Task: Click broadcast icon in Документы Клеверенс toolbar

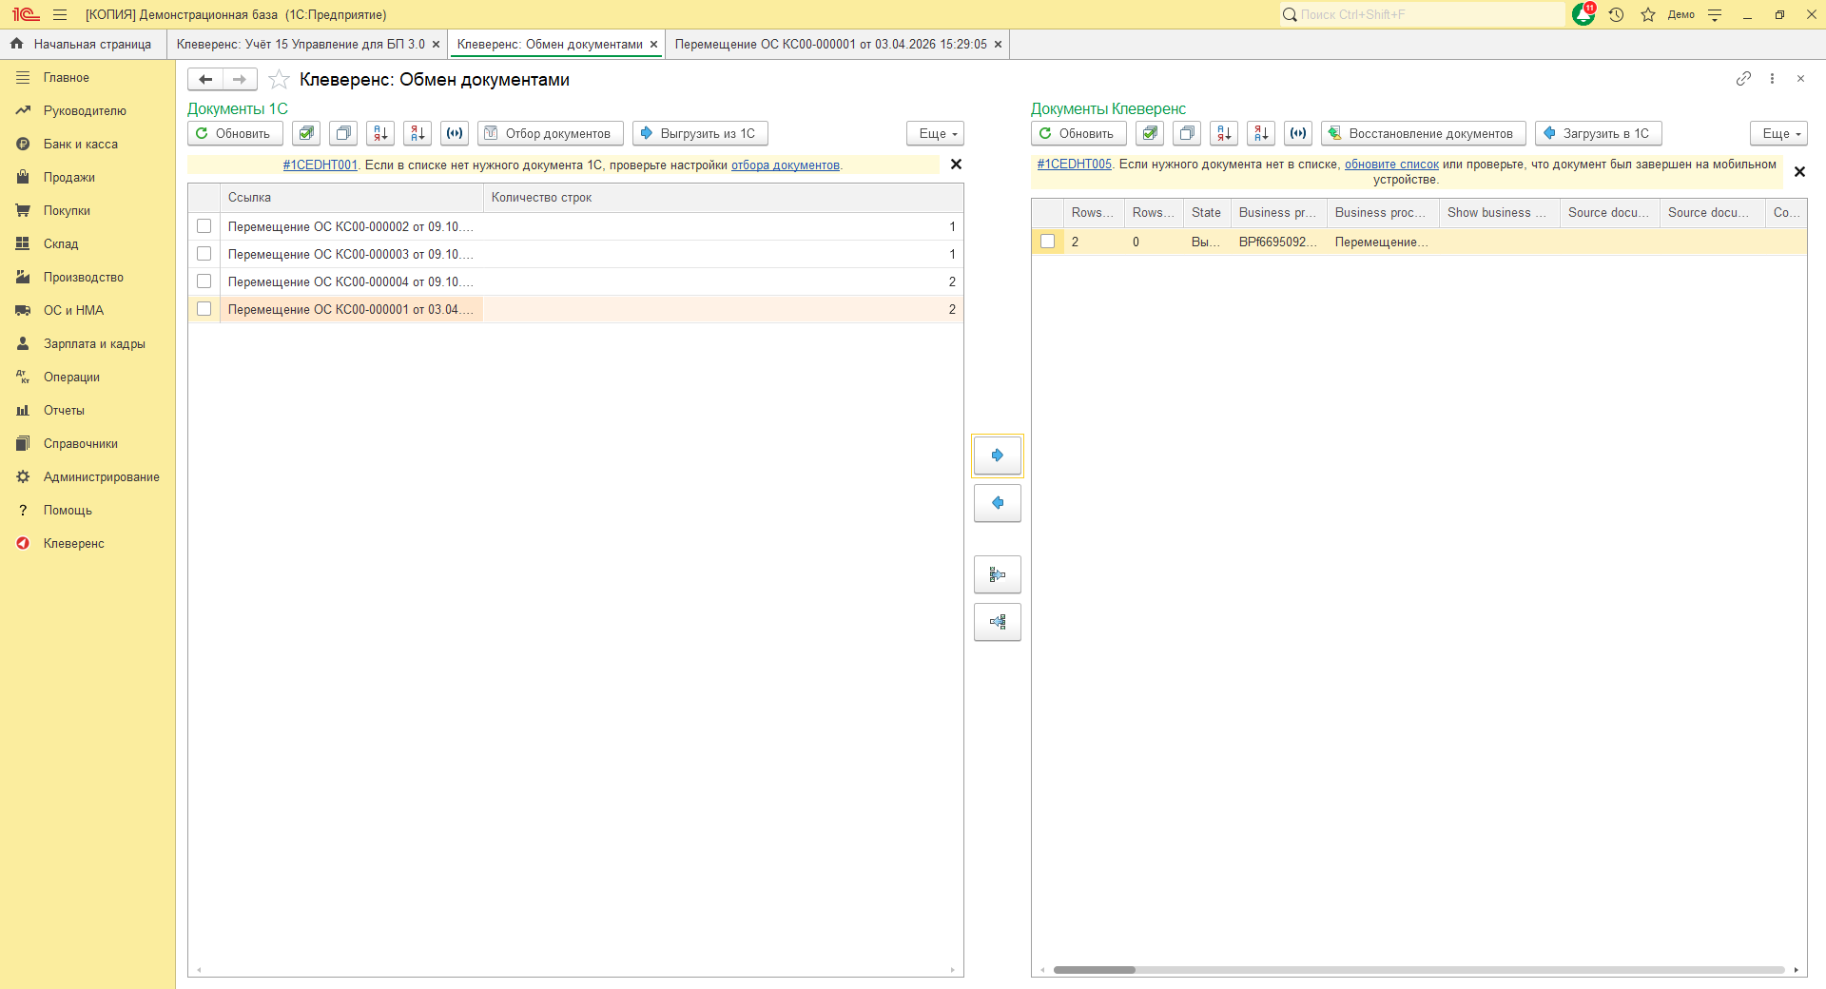Action: pyautogui.click(x=1298, y=134)
